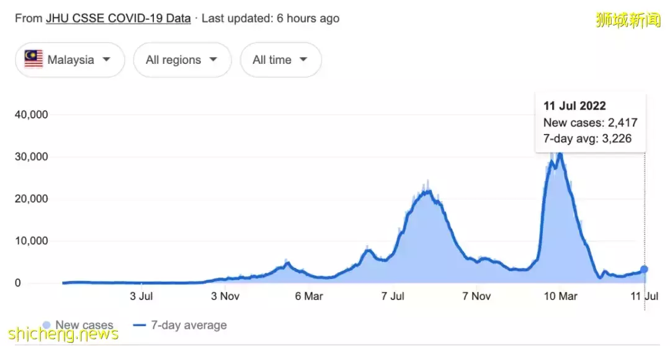
Task: Click the 7 Jul axis label
Action: click(393, 296)
